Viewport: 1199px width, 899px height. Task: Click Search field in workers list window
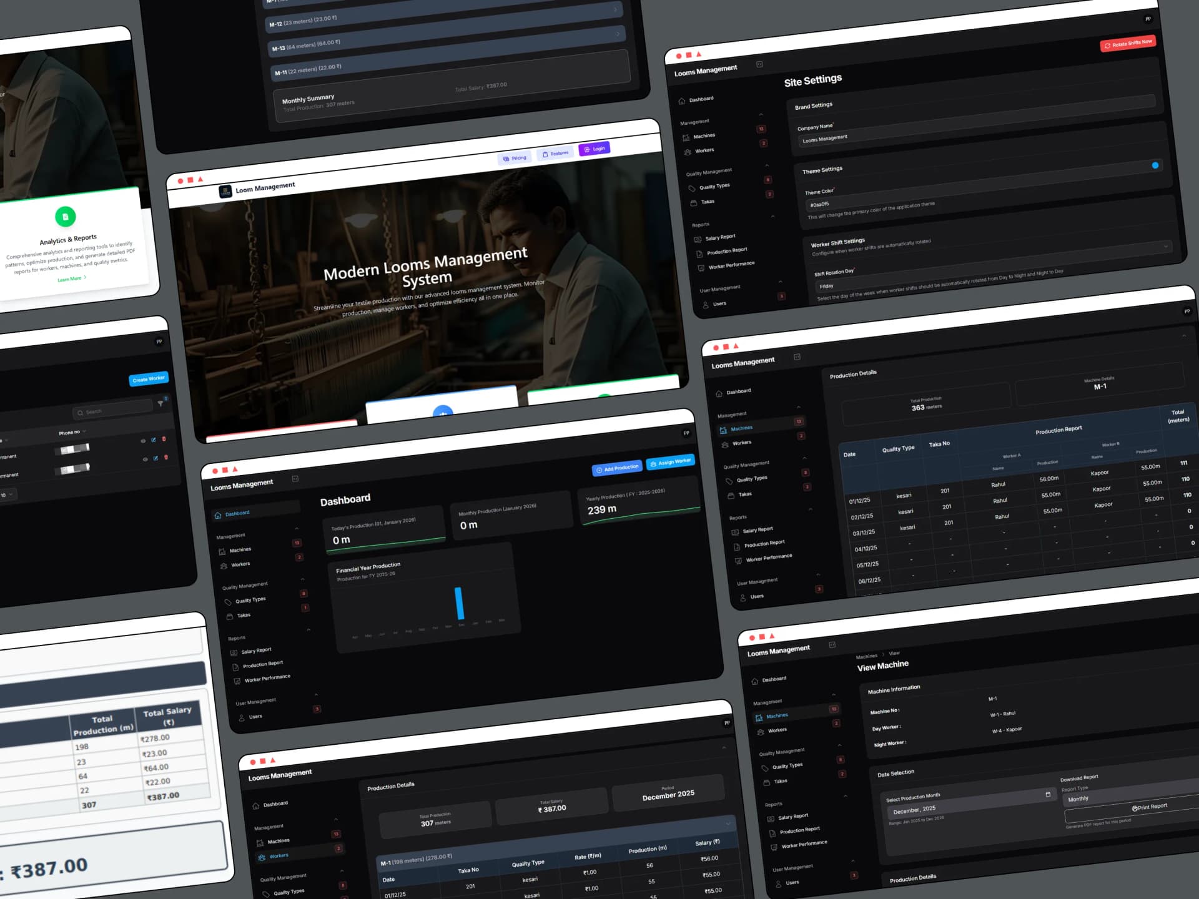(x=113, y=410)
